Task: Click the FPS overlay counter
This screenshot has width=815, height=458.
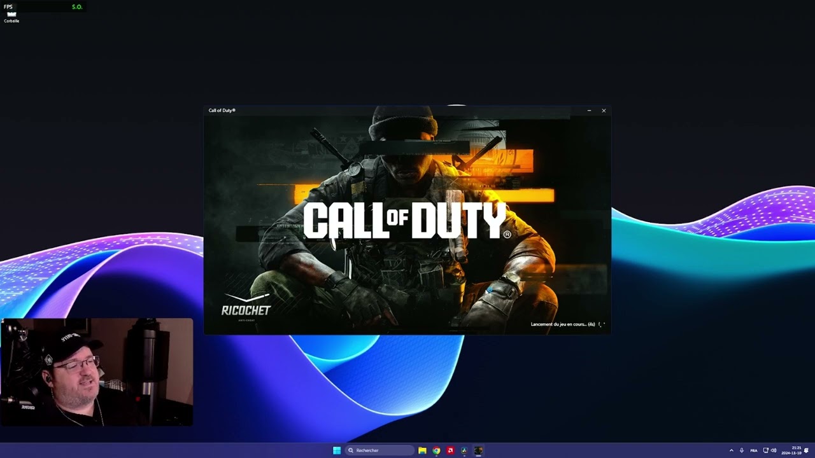Action: click(x=43, y=7)
